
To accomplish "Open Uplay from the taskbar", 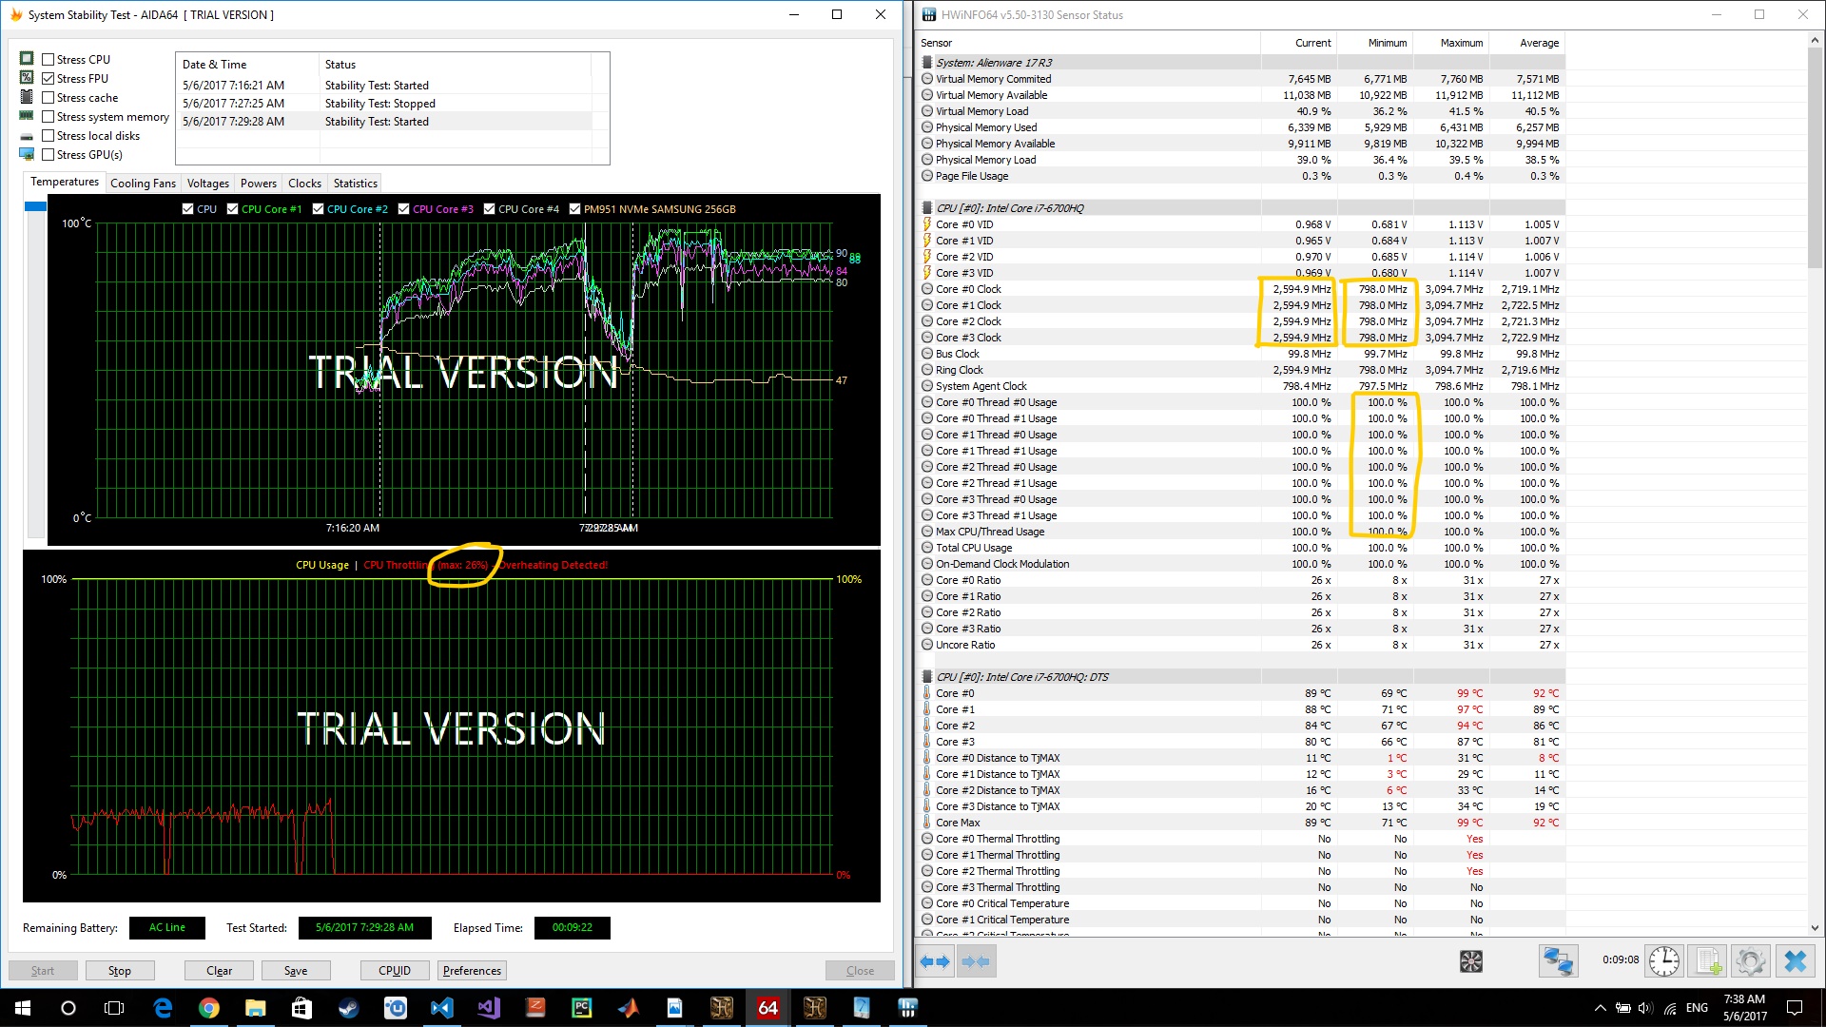I will (x=395, y=1008).
